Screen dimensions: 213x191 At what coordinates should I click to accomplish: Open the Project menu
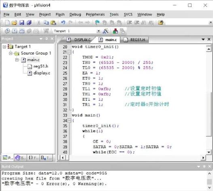pos(45,15)
